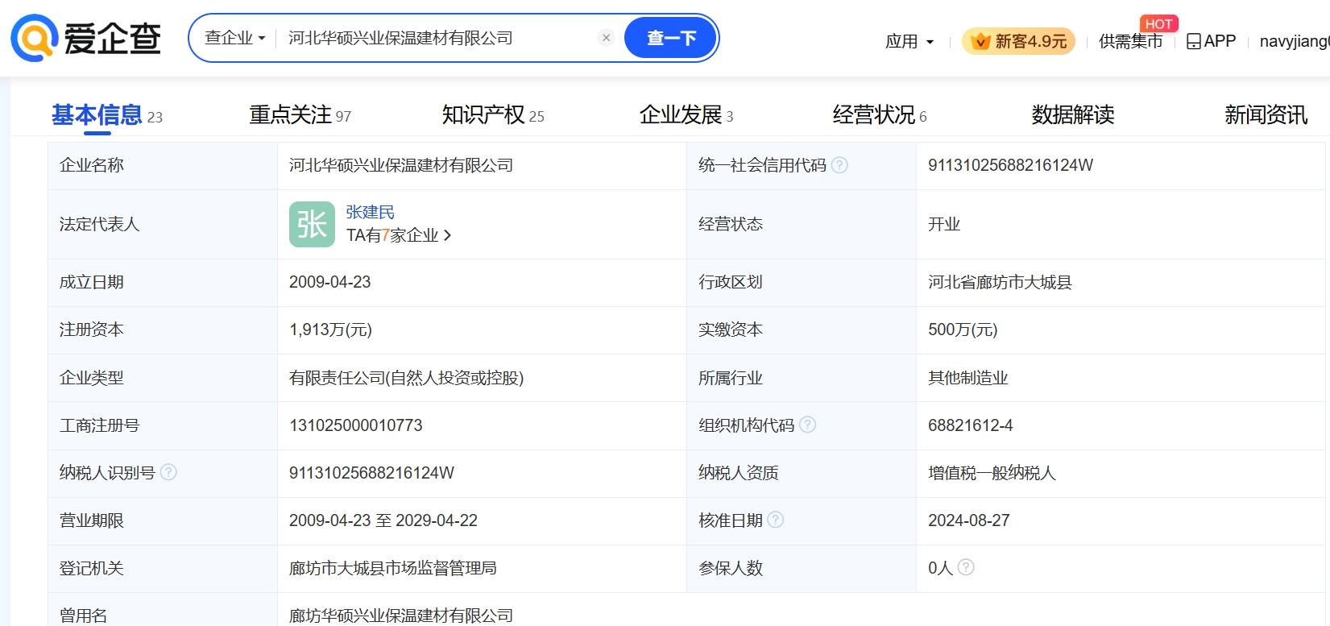Screen dimensions: 1330x626
Task: Open the navyjiang user account menu
Action: click(x=1294, y=41)
